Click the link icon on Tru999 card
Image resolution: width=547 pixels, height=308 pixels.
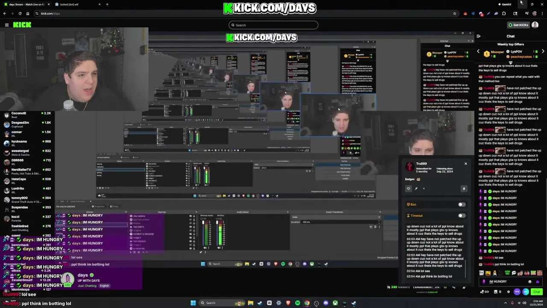(x=464, y=188)
